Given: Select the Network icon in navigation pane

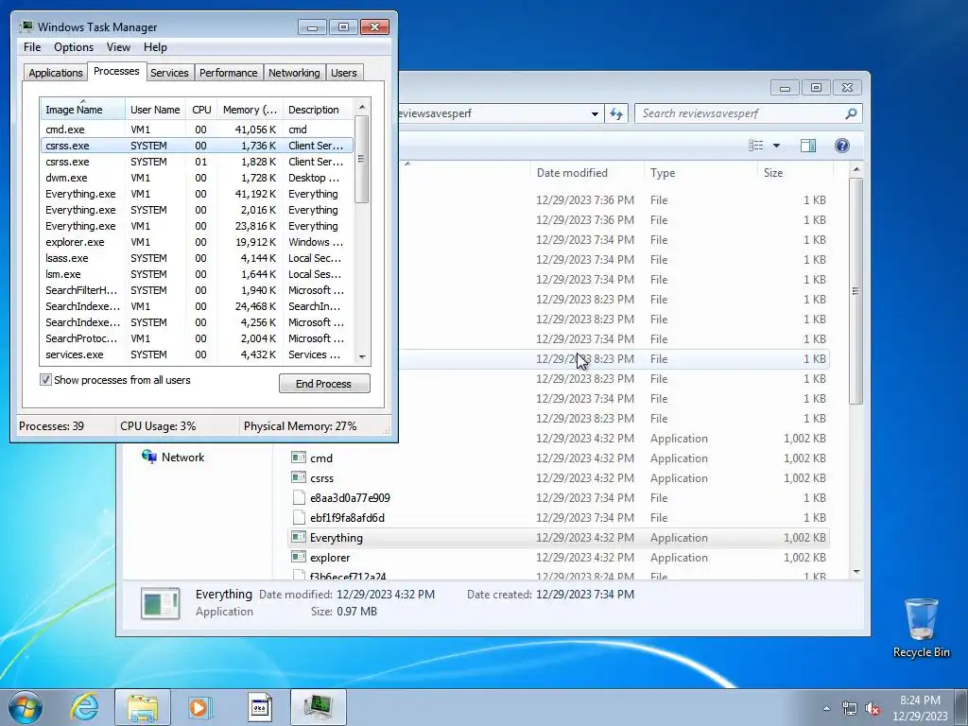Looking at the screenshot, I should coord(148,457).
